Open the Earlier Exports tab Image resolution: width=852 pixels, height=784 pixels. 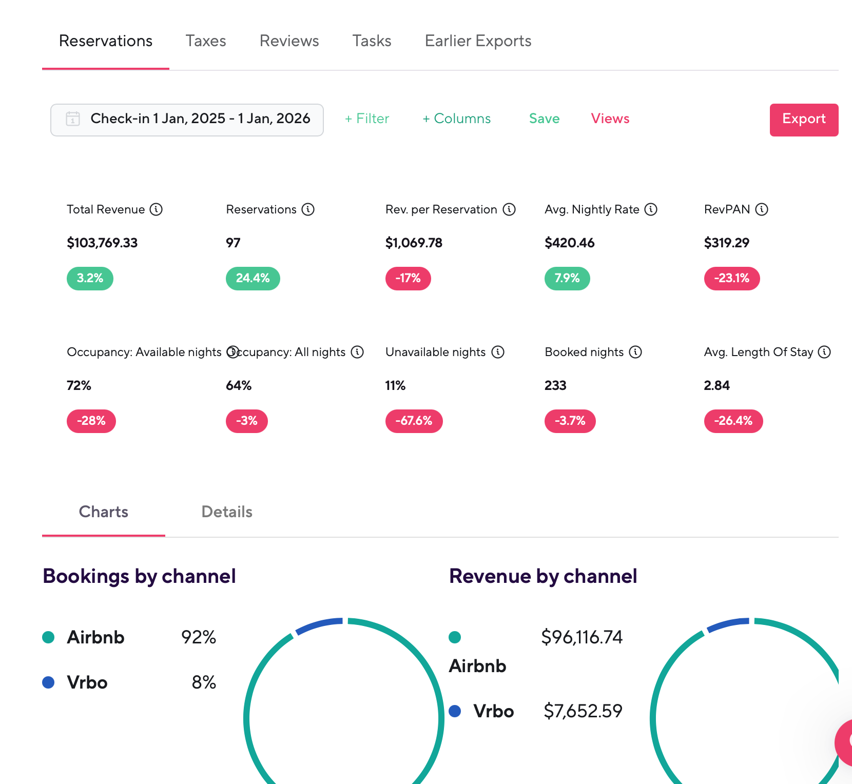click(x=478, y=41)
